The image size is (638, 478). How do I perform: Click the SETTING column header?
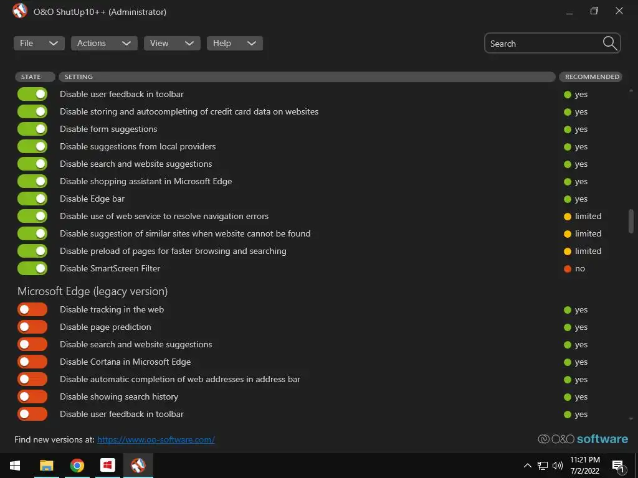(x=307, y=77)
